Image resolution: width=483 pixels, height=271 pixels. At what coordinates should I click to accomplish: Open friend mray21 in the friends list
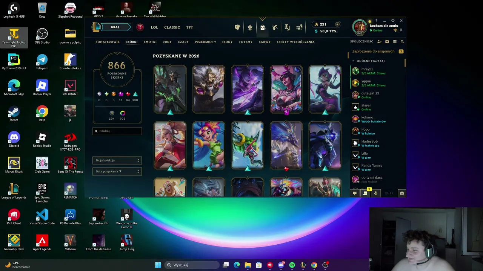click(x=377, y=71)
